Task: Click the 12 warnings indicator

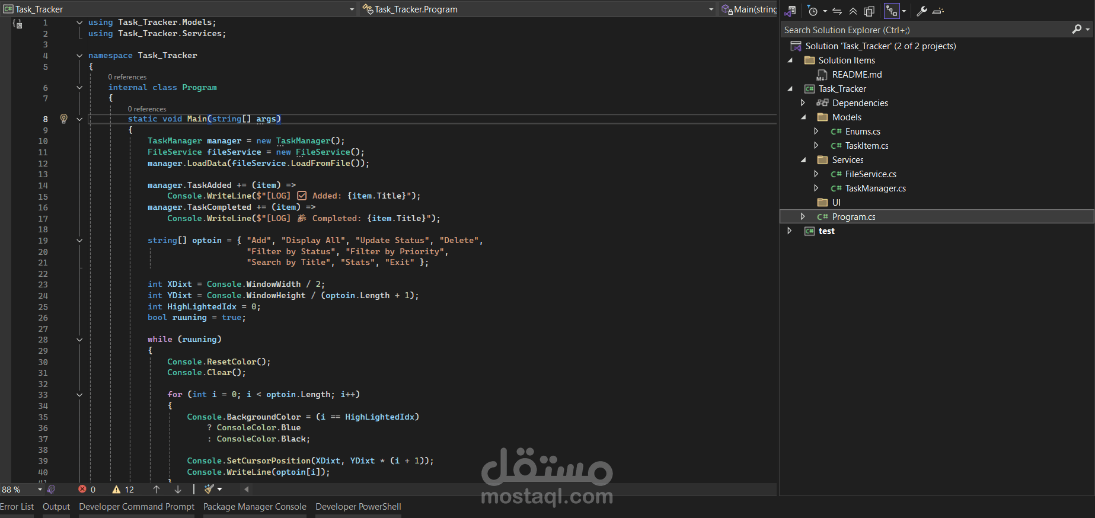Action: (x=123, y=490)
